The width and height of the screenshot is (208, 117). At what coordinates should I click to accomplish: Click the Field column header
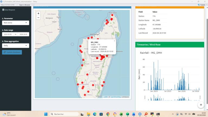pyautogui.click(x=140, y=12)
